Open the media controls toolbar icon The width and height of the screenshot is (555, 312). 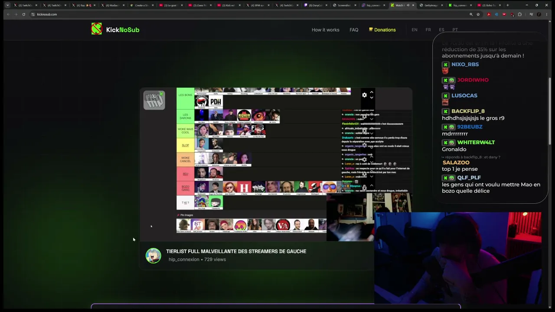pyautogui.click(x=531, y=14)
